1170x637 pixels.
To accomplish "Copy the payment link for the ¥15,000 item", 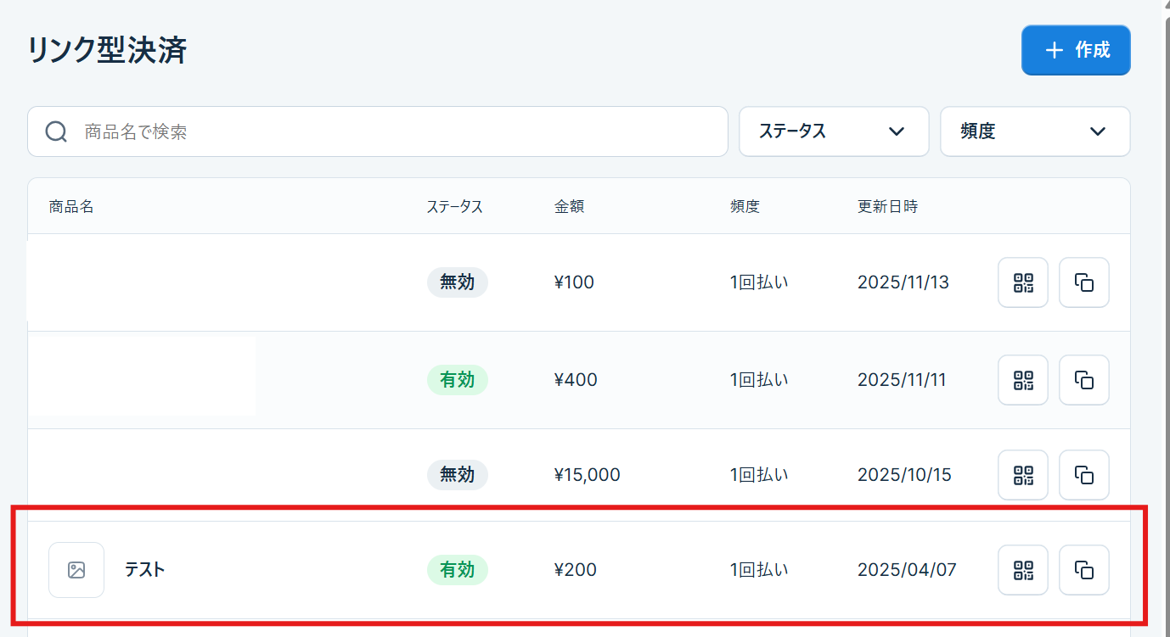I will point(1084,475).
